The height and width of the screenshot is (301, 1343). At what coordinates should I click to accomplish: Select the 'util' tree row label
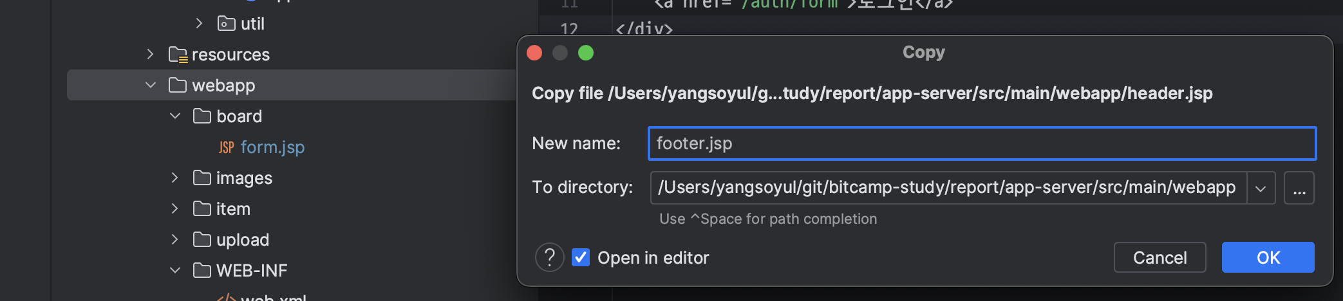[x=252, y=24]
